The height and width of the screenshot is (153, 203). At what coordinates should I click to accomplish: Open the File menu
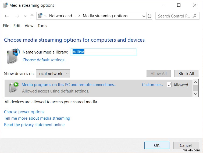coord(6,26)
